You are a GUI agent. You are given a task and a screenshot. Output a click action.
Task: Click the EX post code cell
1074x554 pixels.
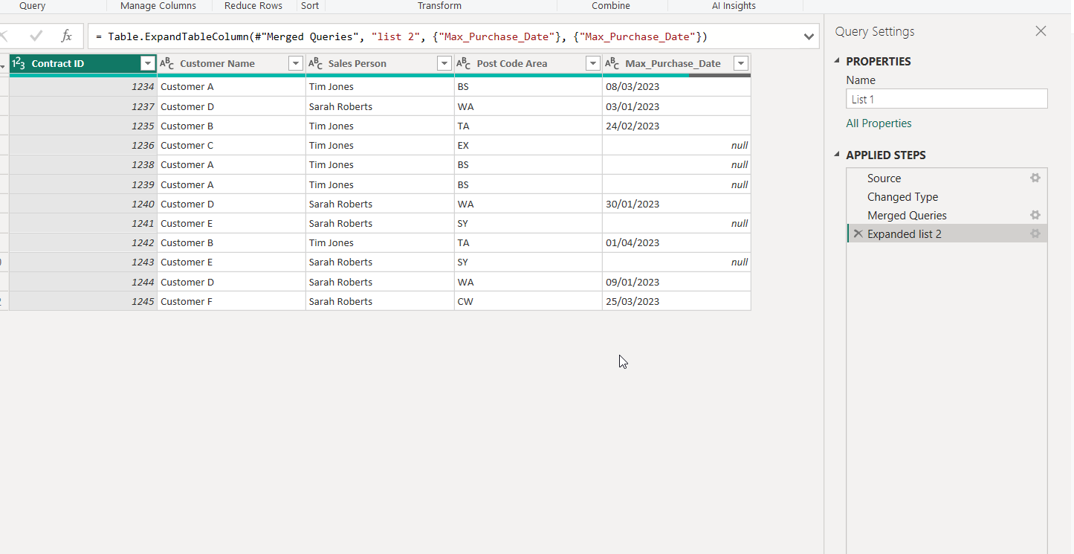tap(528, 146)
